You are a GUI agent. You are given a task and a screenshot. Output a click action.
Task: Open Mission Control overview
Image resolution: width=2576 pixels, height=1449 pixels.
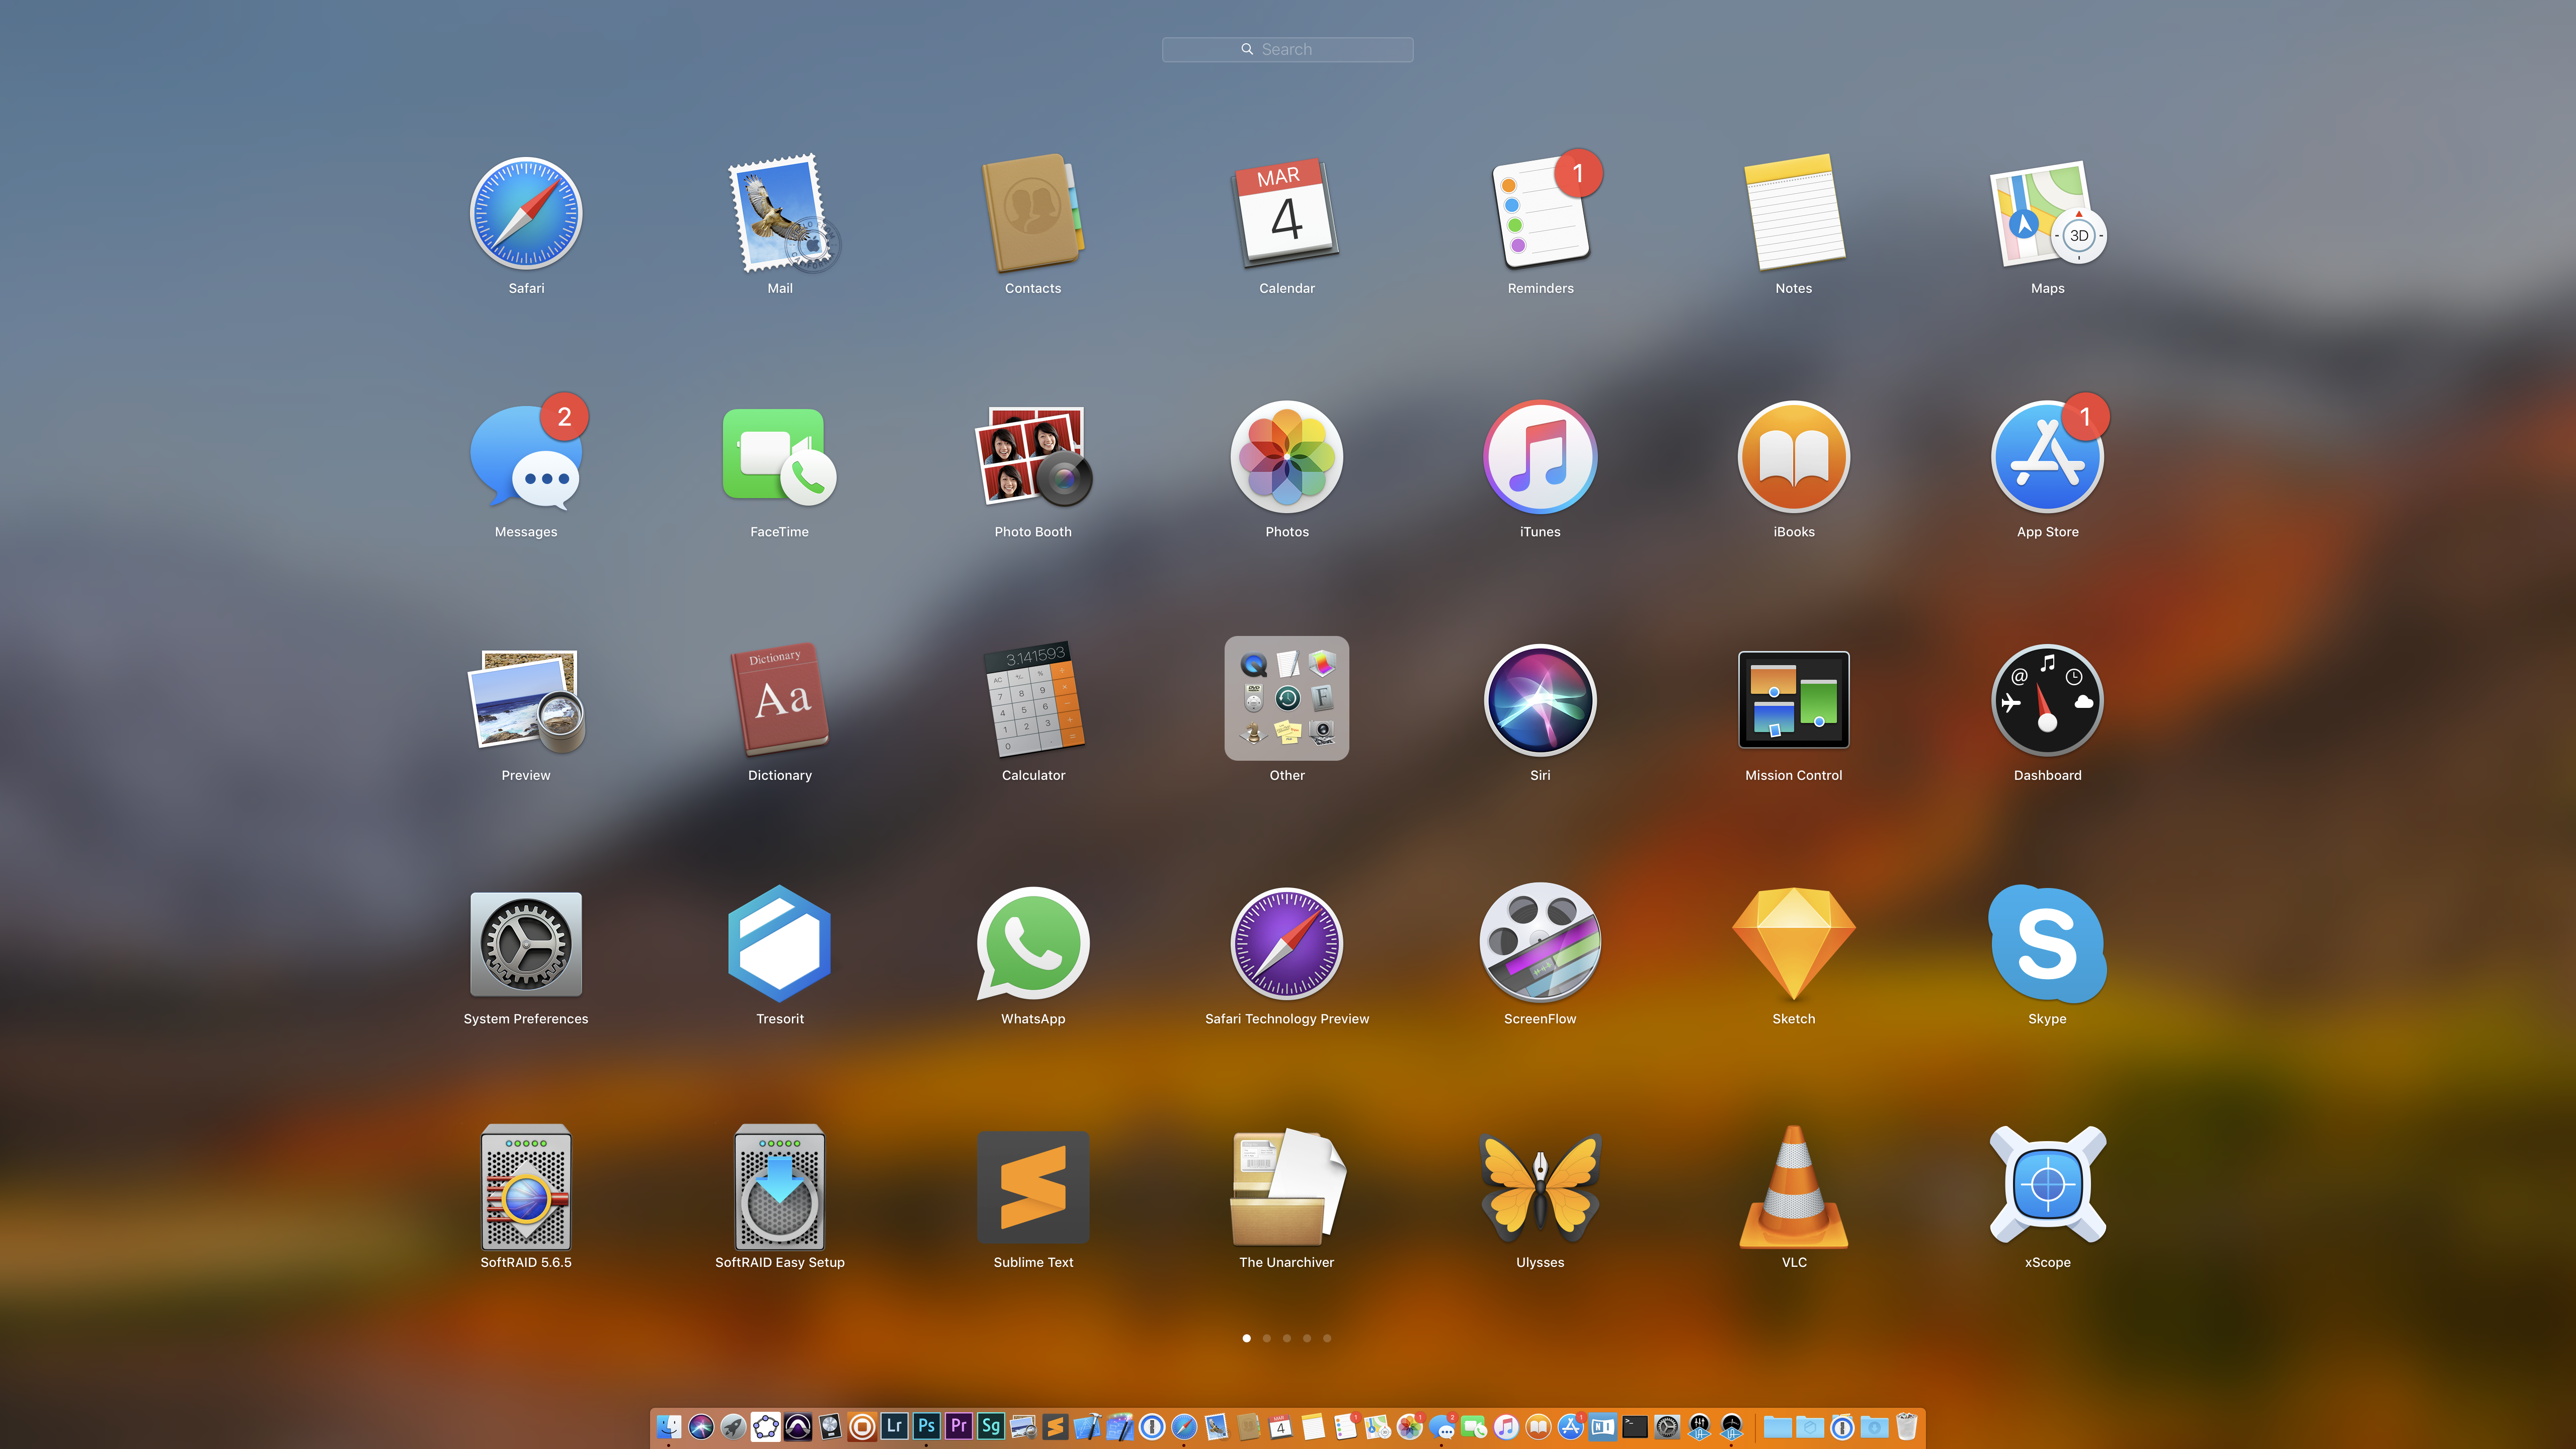1792,699
